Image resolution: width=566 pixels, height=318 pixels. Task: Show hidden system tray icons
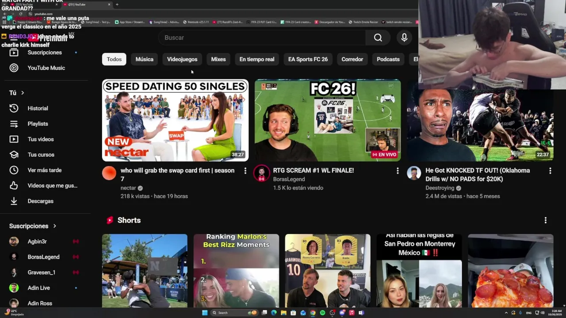tap(506, 313)
